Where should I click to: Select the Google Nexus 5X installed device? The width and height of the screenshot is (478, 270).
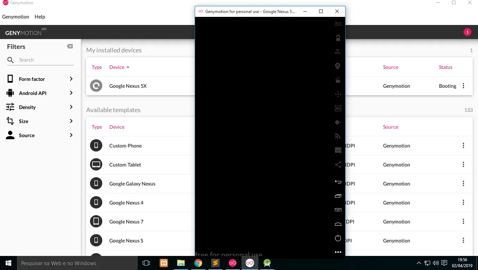tap(128, 86)
